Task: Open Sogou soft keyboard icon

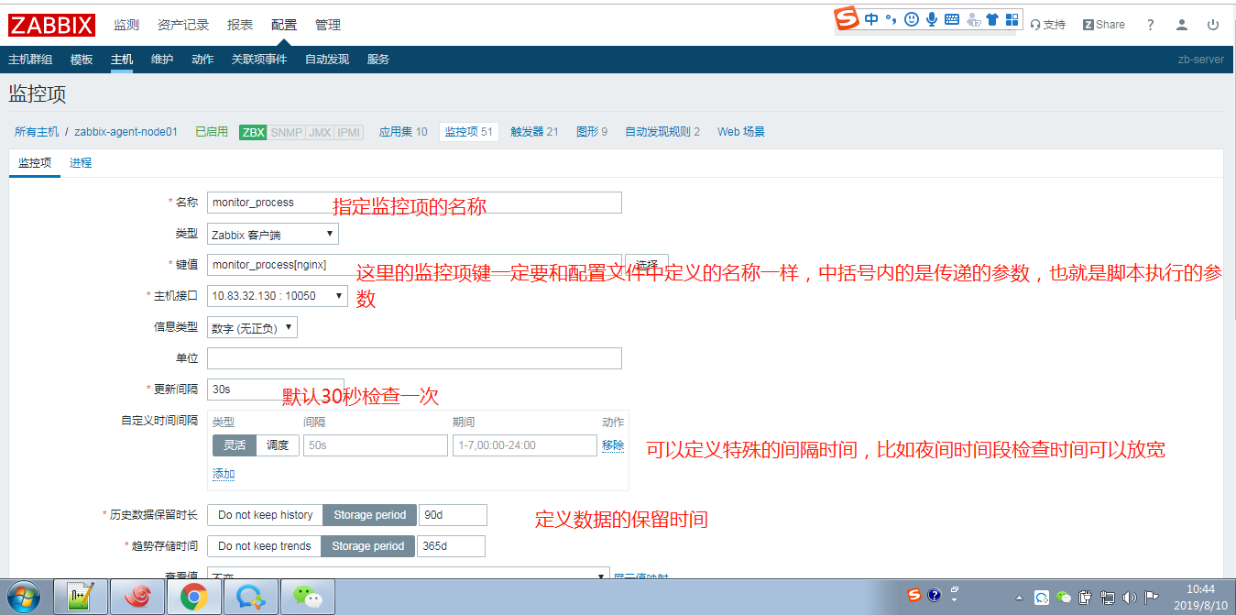Action: click(x=952, y=19)
